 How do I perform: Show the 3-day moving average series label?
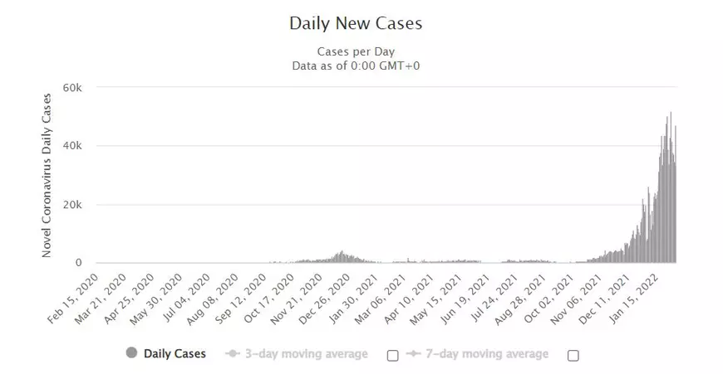point(307,354)
